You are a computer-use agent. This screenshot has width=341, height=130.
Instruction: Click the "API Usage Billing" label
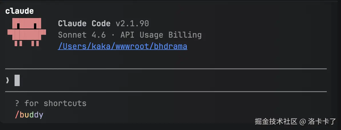[161, 35]
